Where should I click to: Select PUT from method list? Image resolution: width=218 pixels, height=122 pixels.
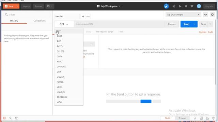click(69, 41)
